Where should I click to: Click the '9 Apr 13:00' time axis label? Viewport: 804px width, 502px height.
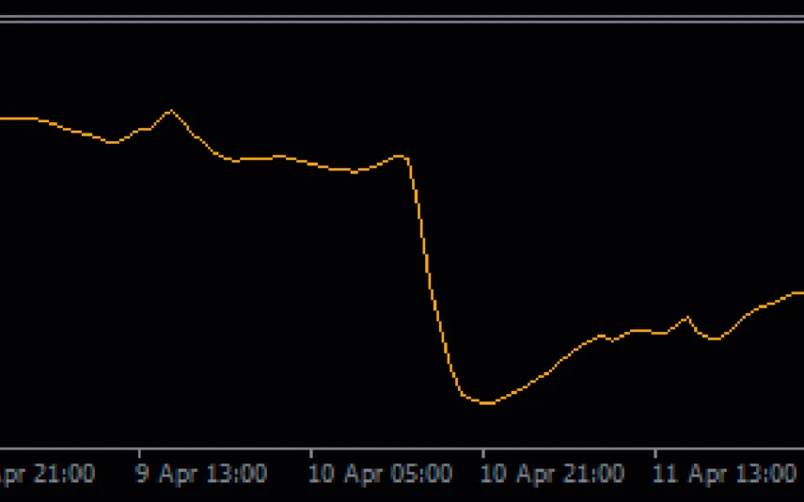[x=200, y=473]
